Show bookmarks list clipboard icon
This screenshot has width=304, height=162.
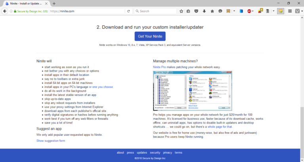pyautogui.click(x=188, y=11)
